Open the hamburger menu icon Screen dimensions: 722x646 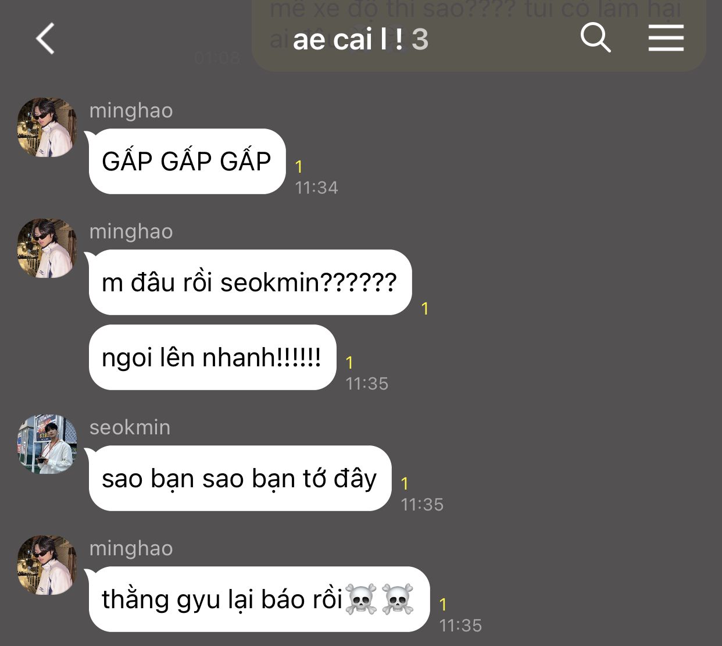666,38
